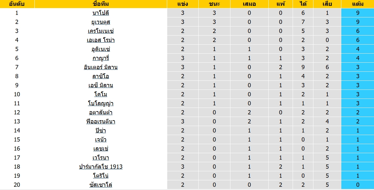Click the อูดิเนเซ่ team link
The height and width of the screenshot is (190, 374).
[101, 49]
